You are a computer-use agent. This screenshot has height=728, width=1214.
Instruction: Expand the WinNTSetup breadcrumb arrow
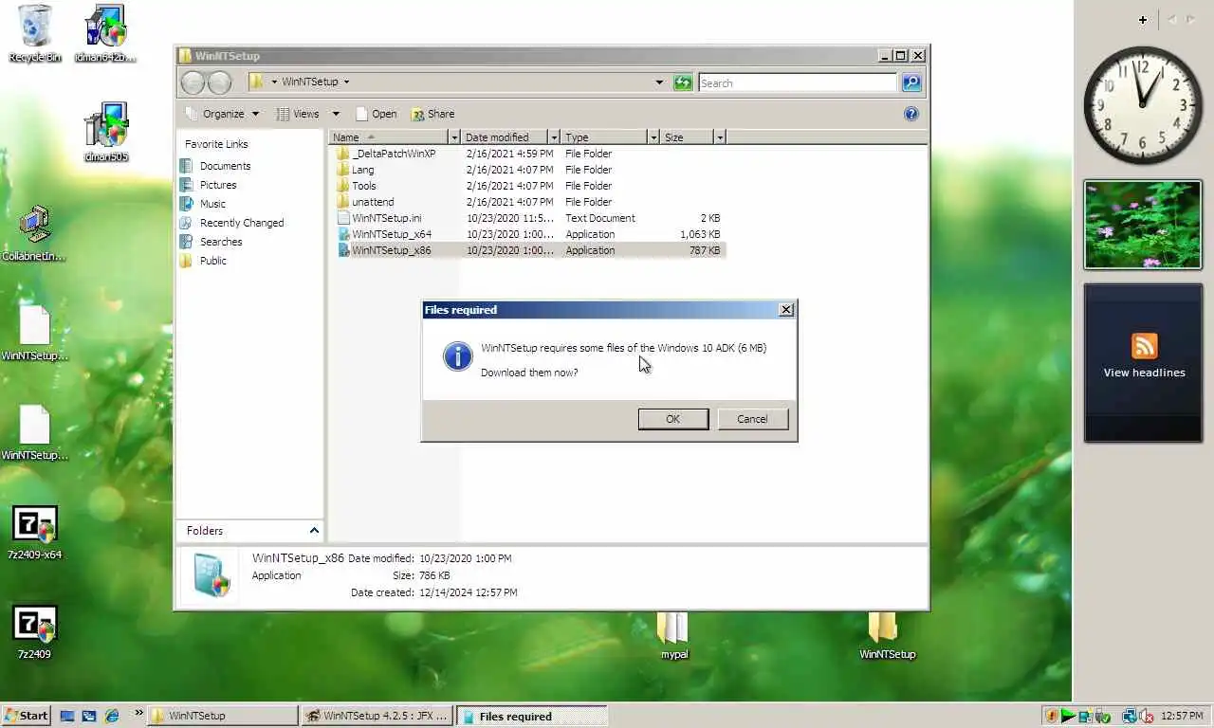click(346, 82)
